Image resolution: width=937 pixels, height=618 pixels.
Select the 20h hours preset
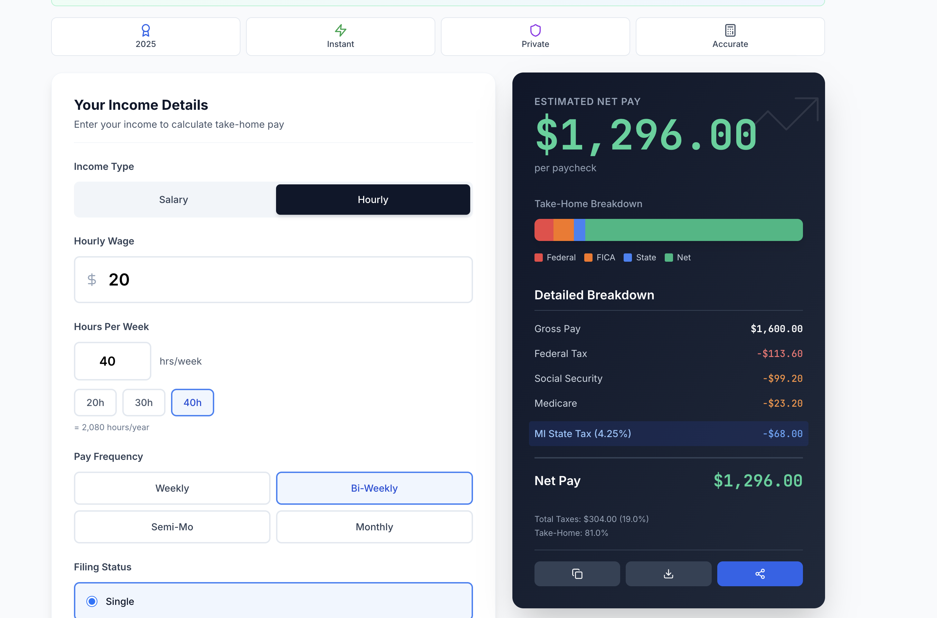[x=95, y=403]
